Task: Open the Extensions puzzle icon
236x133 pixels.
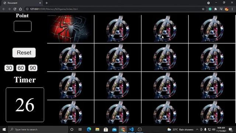Action: [x=215, y=9]
